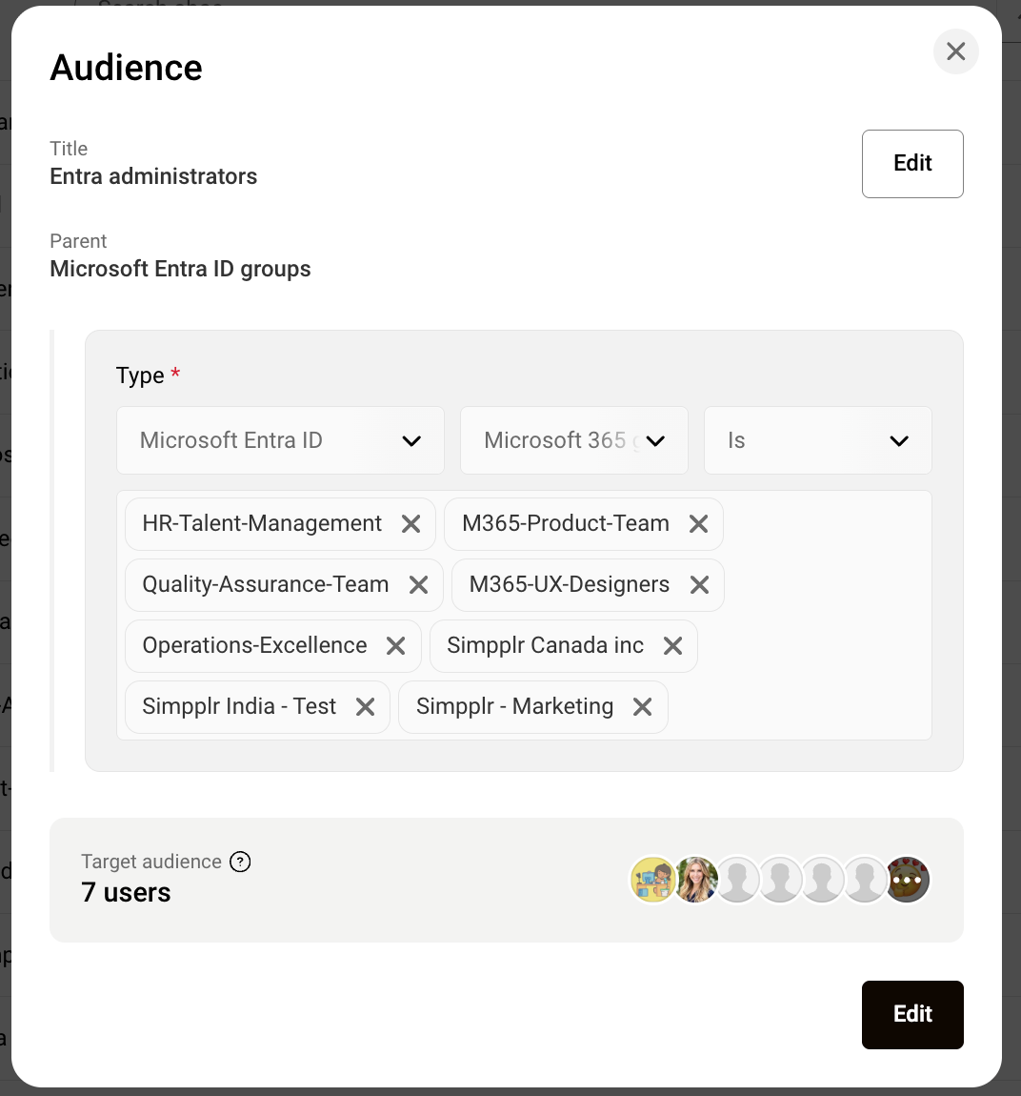
Task: Expand the Microsoft 365 group type dropdown
Action: (573, 440)
